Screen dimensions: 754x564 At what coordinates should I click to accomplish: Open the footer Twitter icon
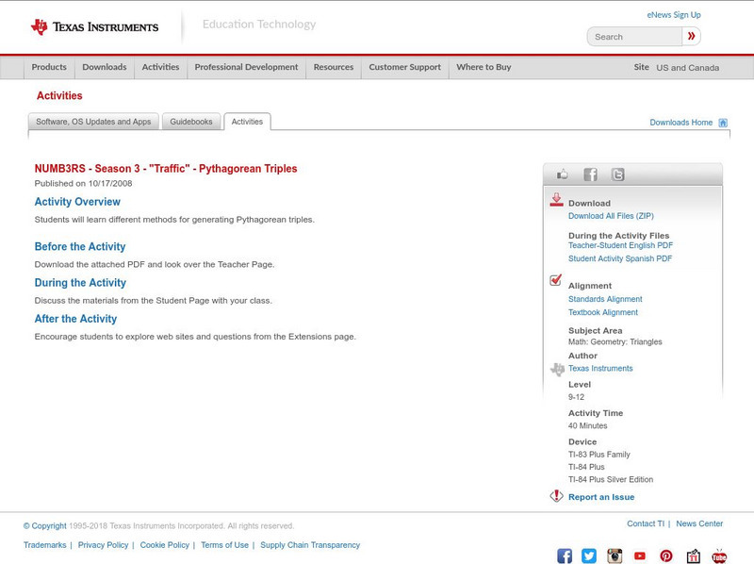click(x=589, y=556)
